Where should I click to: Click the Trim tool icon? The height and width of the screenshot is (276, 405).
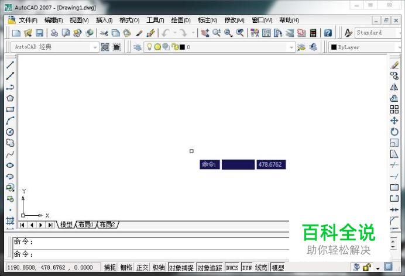point(394,165)
